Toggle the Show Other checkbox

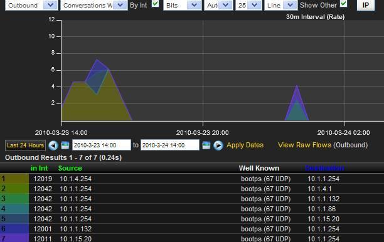click(344, 3)
